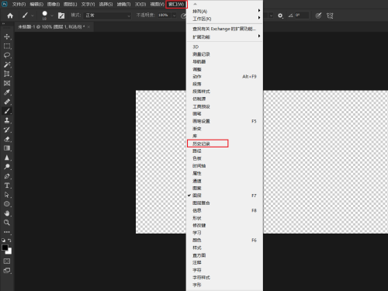The height and width of the screenshot is (291, 388).
Task: Click the background color swatch
Action: (9, 251)
